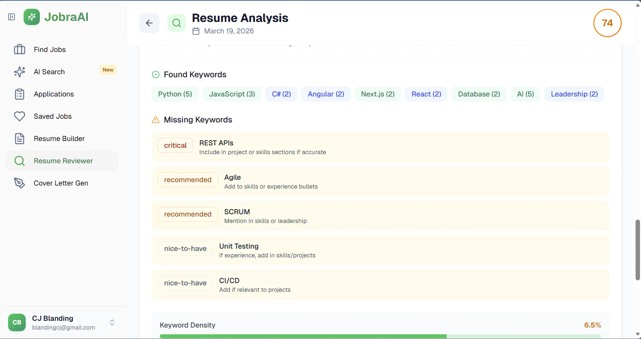Open Cover Letter Gen in the sidebar
The height and width of the screenshot is (339, 641).
point(62,183)
